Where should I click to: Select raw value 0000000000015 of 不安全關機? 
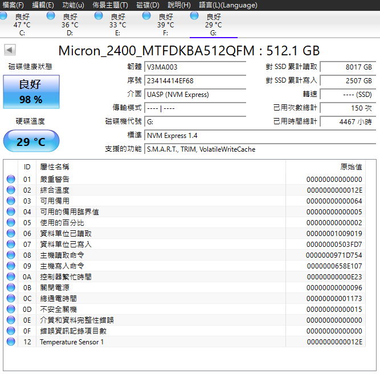[334, 309]
